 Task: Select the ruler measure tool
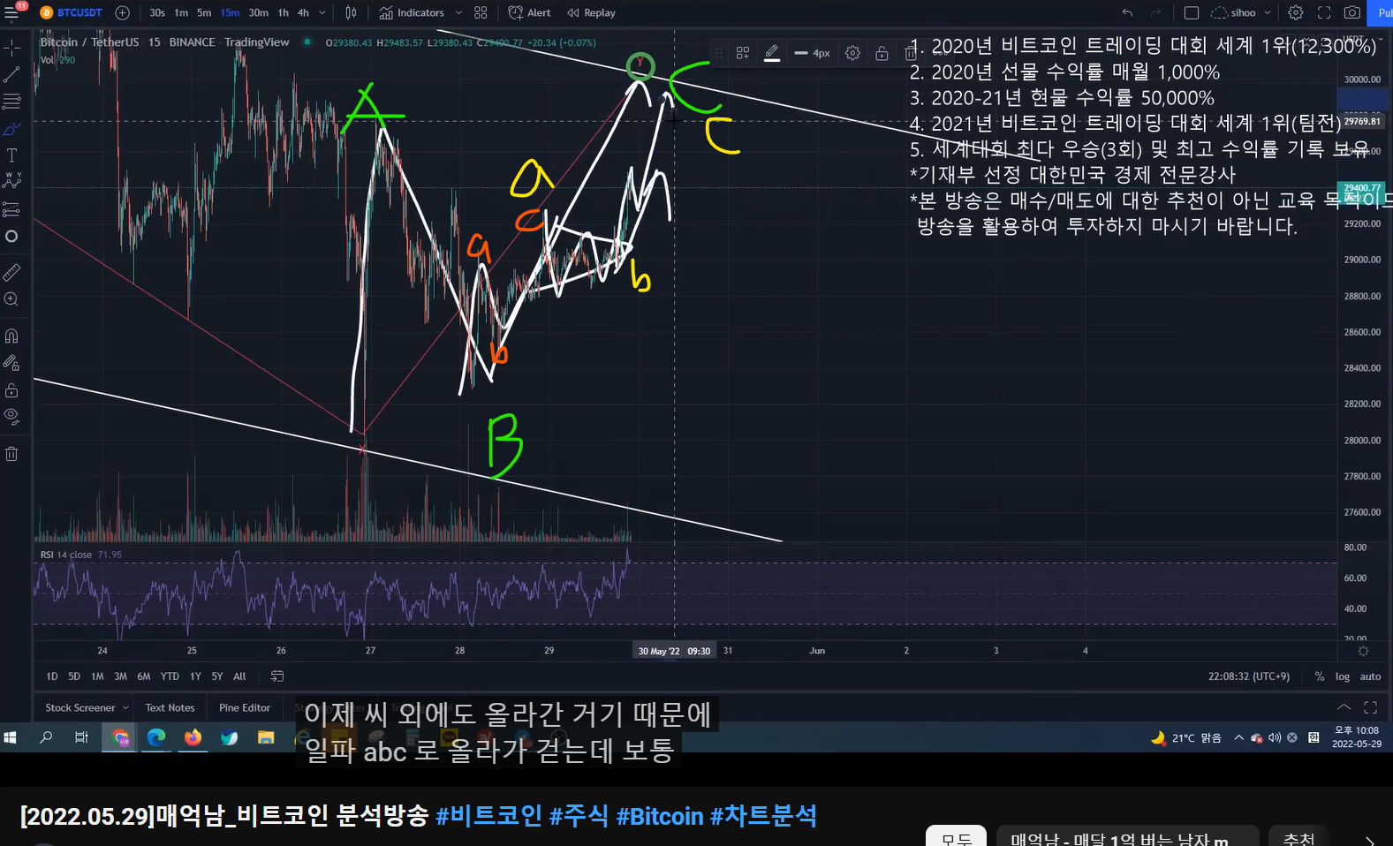coord(11,272)
